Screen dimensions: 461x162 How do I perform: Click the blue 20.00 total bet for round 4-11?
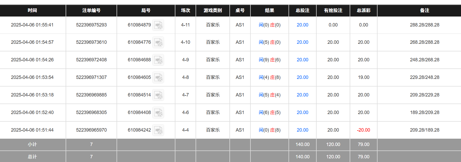tap(302, 25)
